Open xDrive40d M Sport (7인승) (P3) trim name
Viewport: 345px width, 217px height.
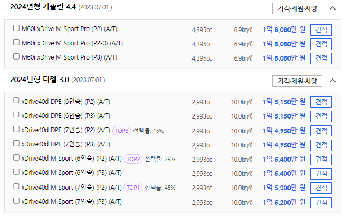[72, 202]
